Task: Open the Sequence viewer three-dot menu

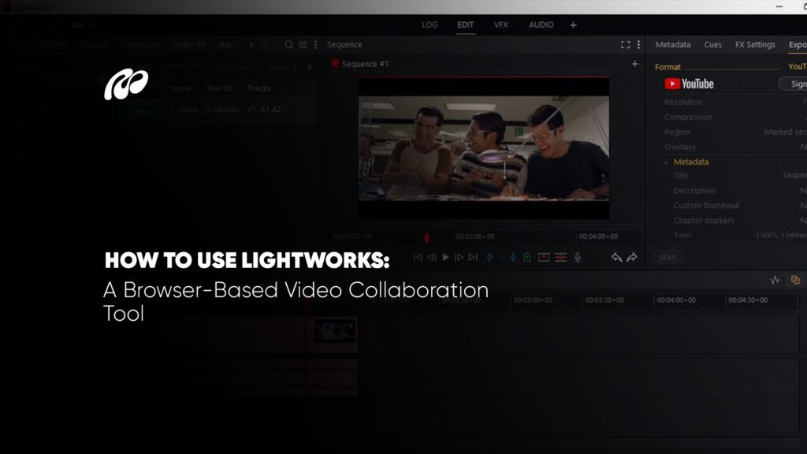Action: click(x=638, y=45)
